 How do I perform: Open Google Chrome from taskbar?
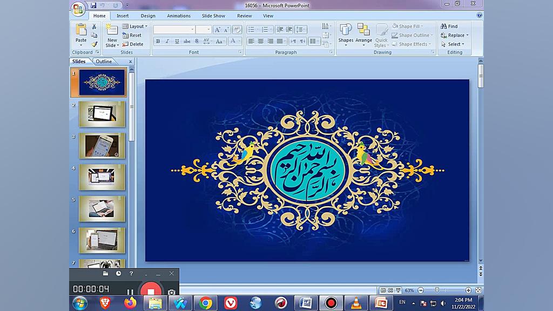tap(206, 303)
